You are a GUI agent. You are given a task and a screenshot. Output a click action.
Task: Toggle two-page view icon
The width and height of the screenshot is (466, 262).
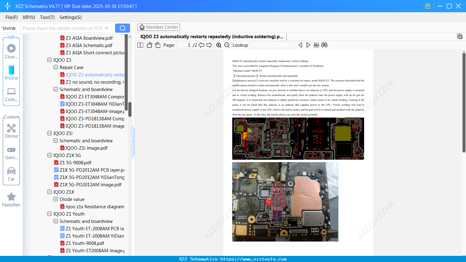tap(140, 45)
